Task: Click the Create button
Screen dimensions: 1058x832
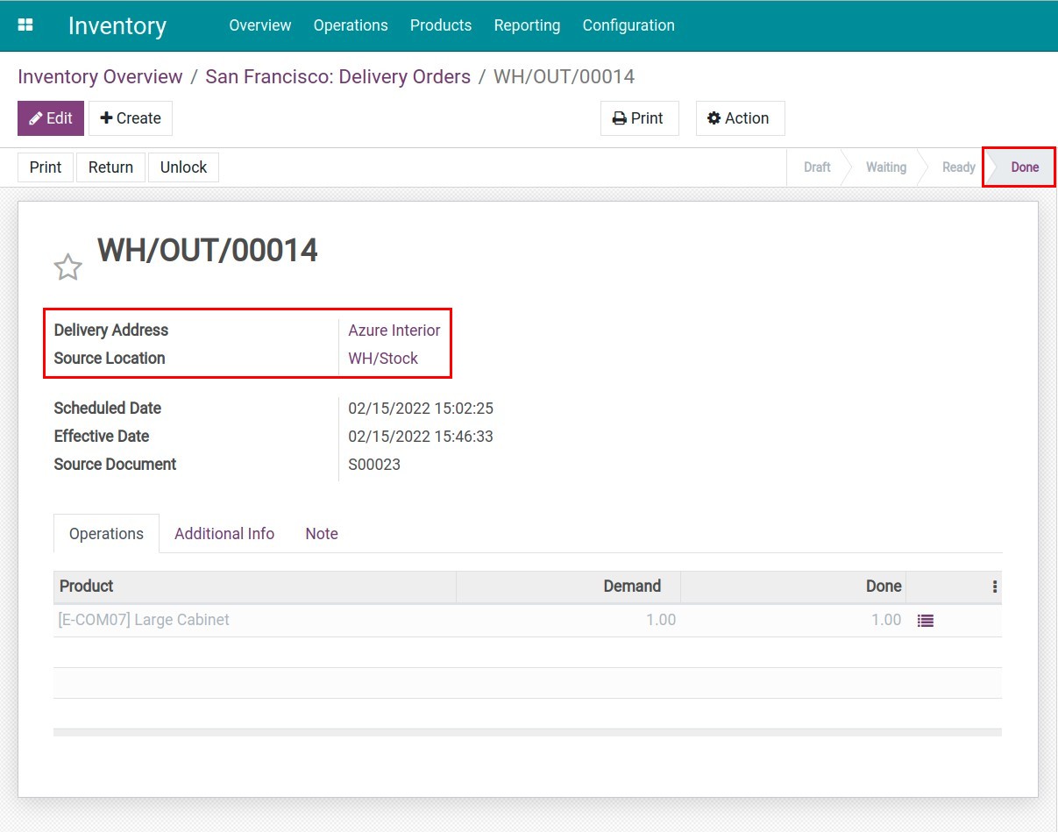Action: [x=131, y=118]
